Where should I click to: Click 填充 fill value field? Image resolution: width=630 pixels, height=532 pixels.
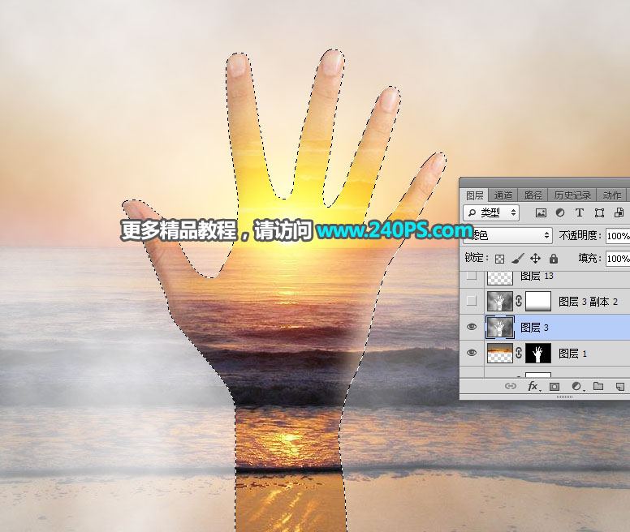618,259
